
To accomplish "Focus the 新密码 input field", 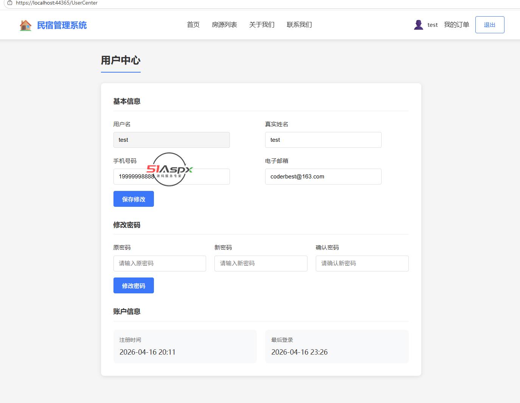I will point(261,263).
